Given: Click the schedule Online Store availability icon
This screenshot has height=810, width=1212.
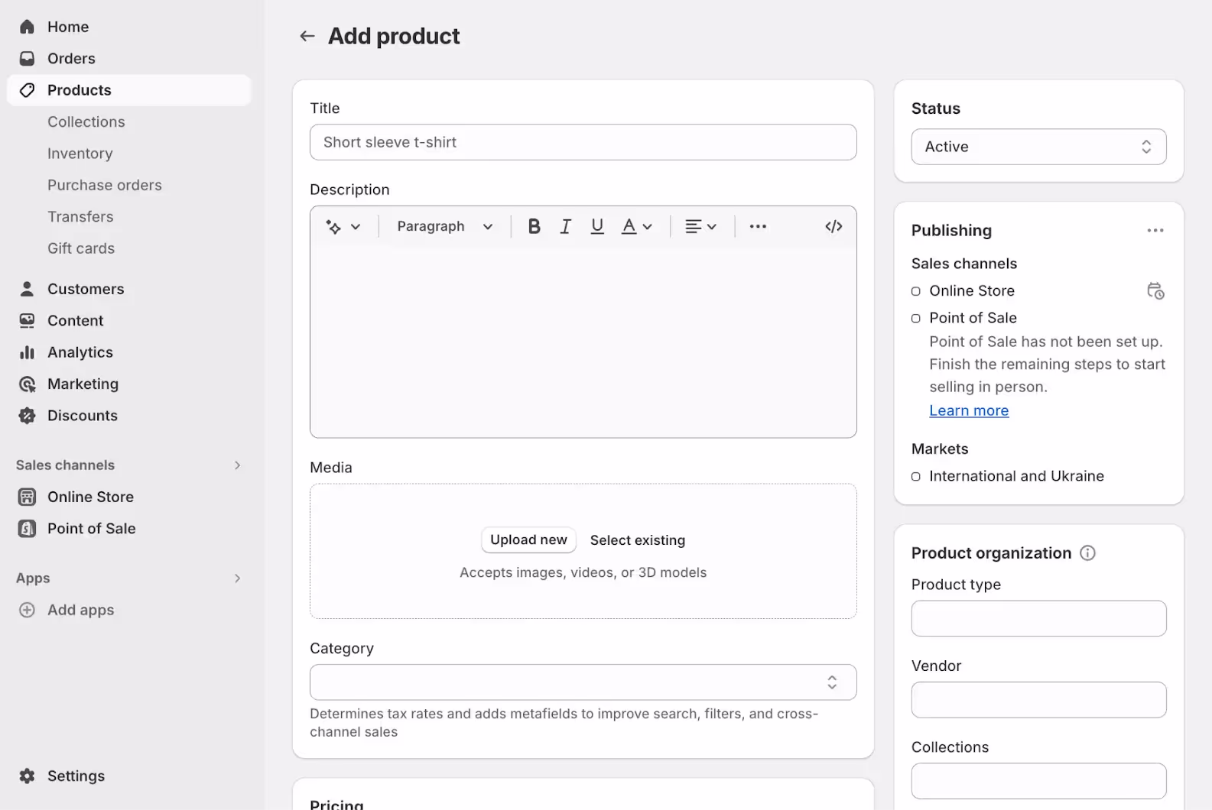Looking at the screenshot, I should pos(1155,291).
